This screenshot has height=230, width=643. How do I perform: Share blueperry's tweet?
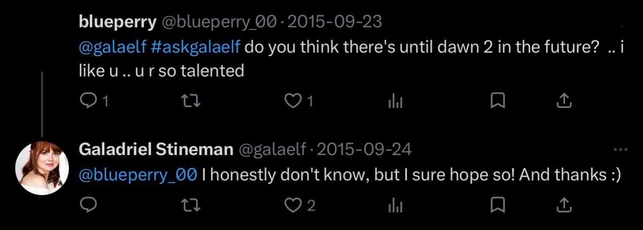(564, 101)
